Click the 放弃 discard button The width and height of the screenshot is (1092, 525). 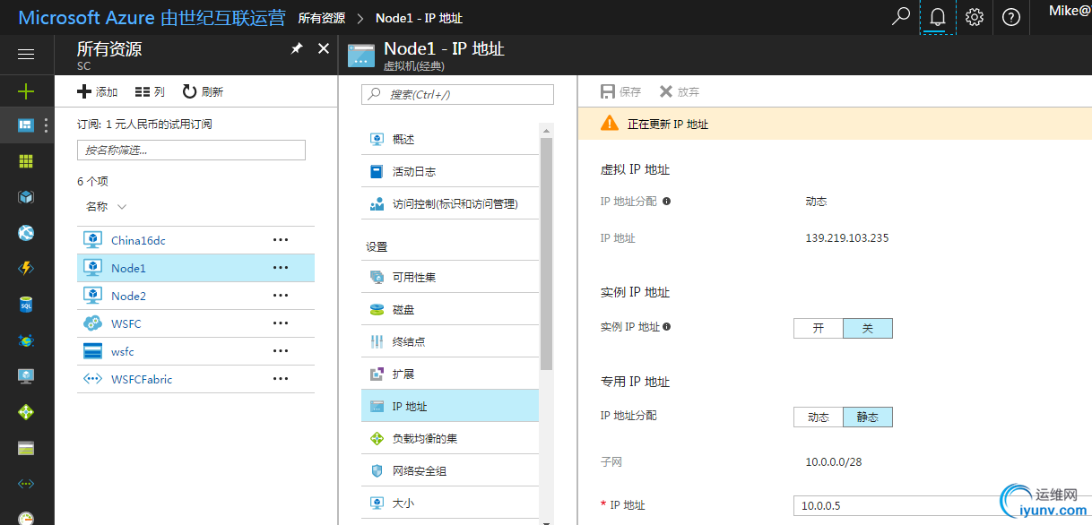click(679, 91)
